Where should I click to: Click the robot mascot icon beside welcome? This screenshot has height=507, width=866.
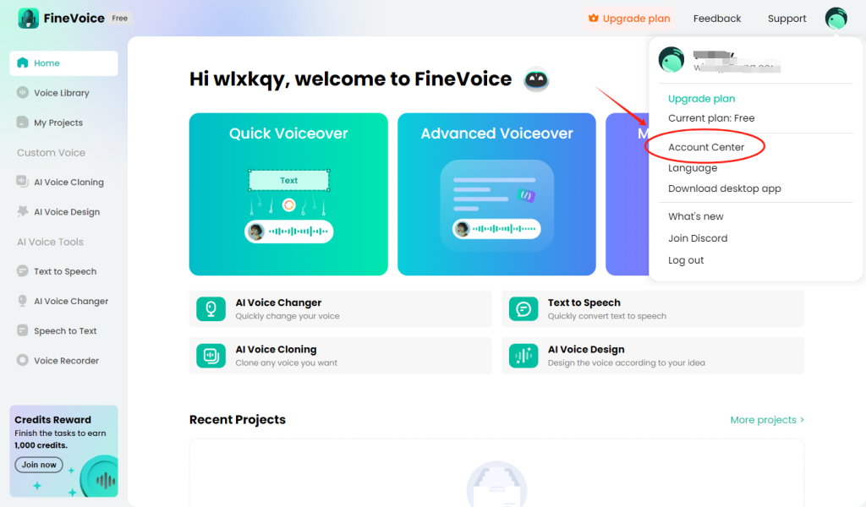point(535,80)
